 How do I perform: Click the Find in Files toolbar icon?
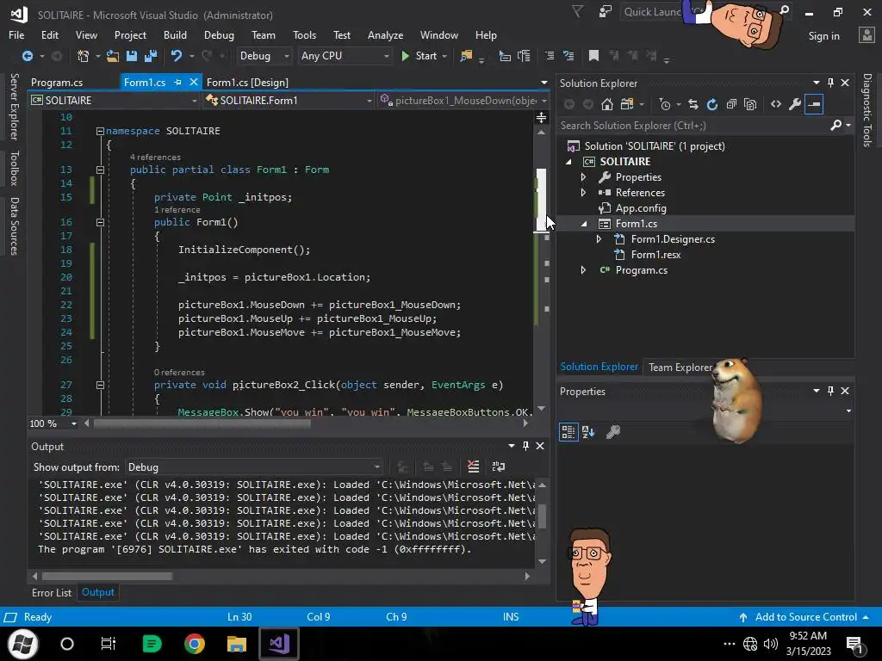tap(466, 56)
